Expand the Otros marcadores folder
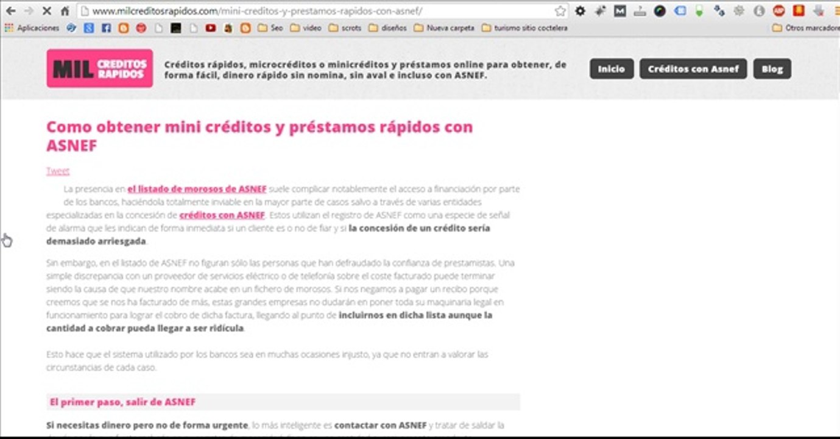The width and height of the screenshot is (840, 439). click(806, 28)
